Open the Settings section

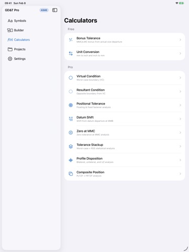point(31,59)
